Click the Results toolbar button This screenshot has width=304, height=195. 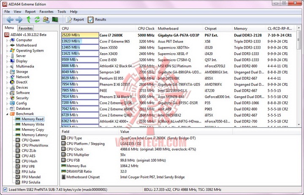pyautogui.click(x=97, y=19)
